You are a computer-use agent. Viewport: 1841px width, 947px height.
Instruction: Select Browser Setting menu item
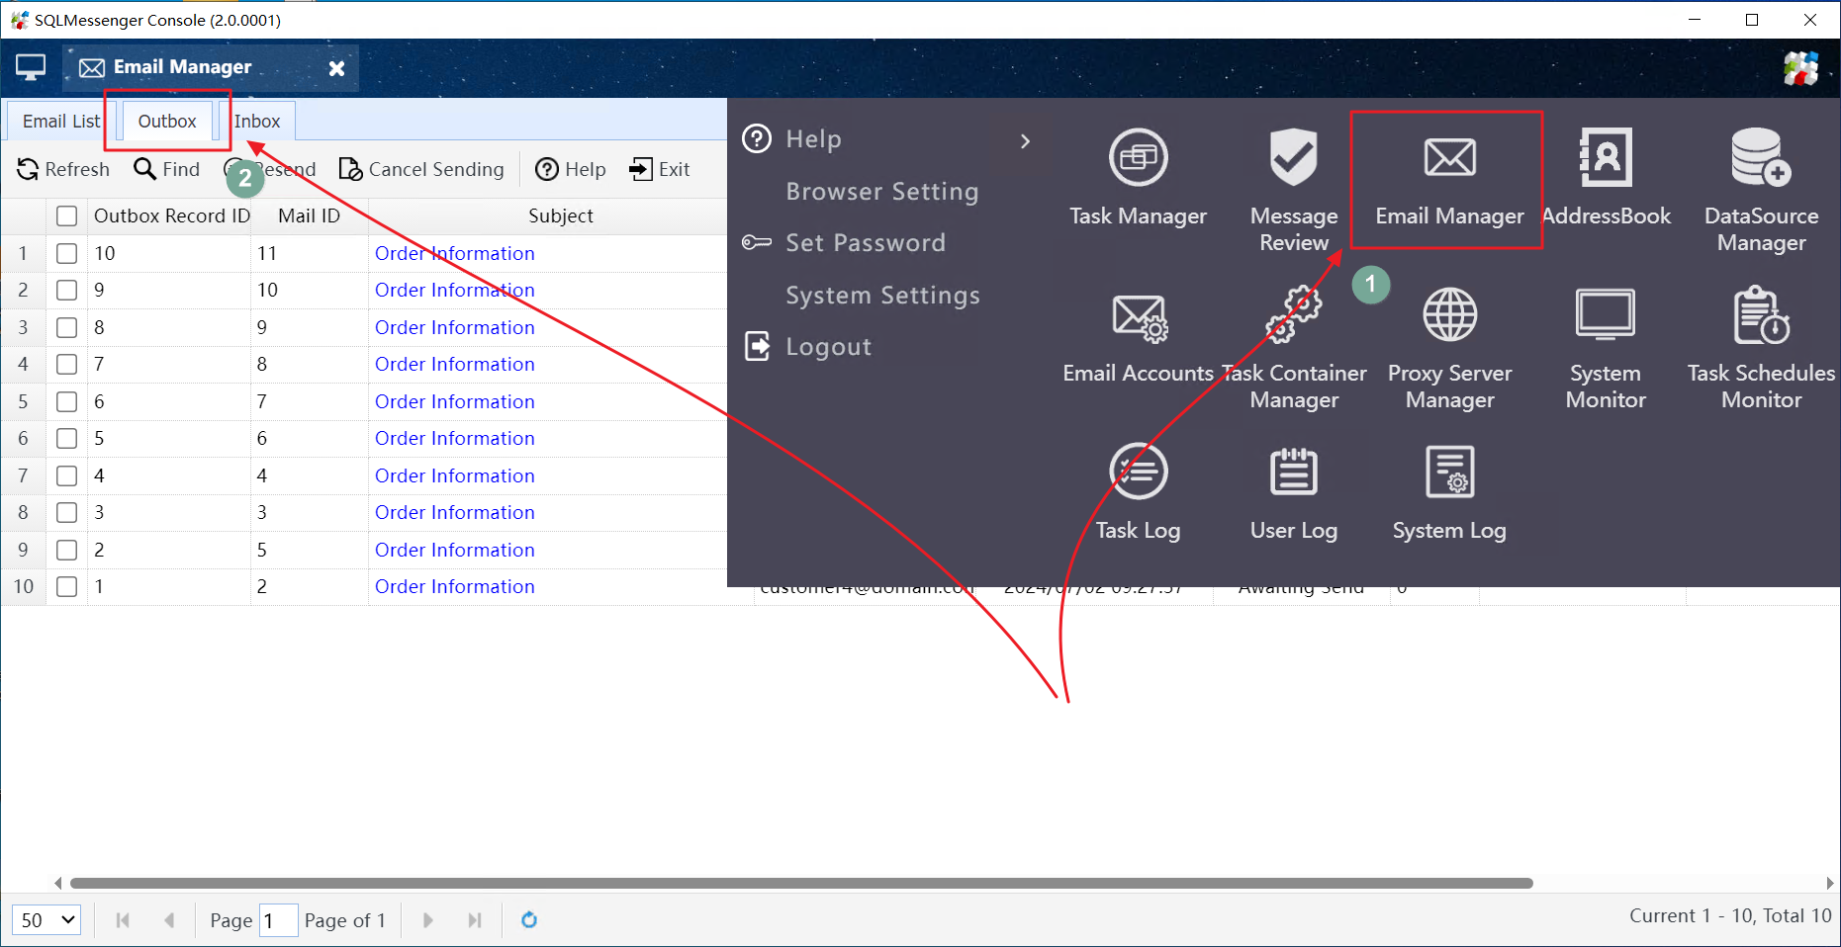click(882, 192)
